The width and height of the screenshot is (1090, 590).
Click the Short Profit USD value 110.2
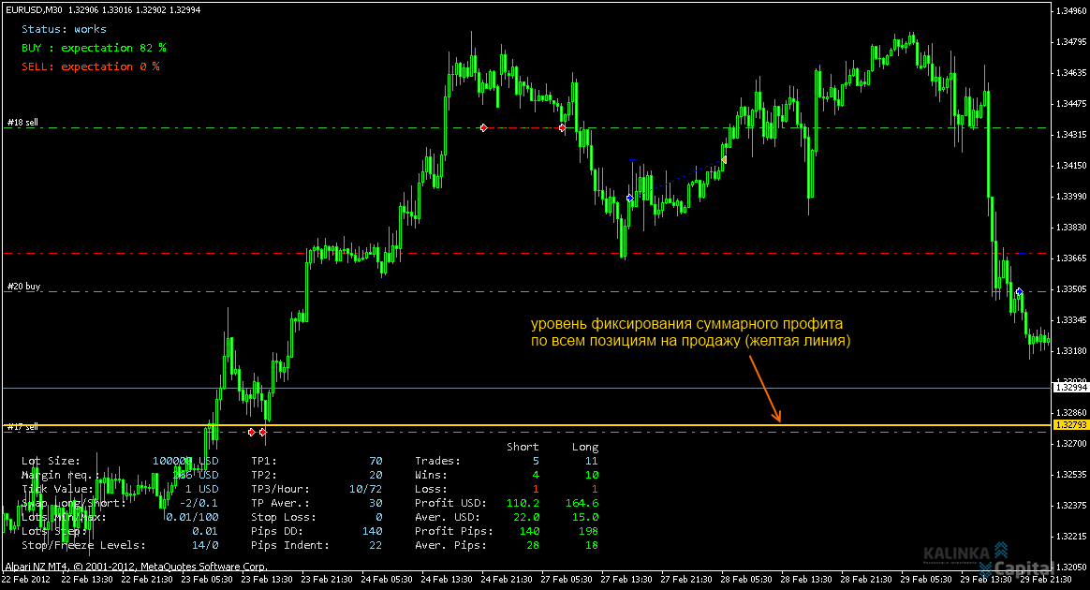523,503
